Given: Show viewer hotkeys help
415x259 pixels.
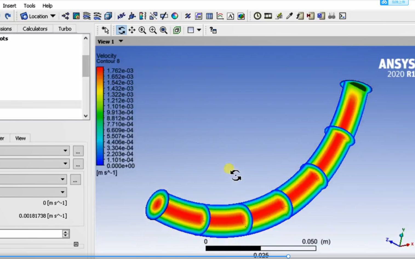Looking at the screenshot, I should pos(213,30).
